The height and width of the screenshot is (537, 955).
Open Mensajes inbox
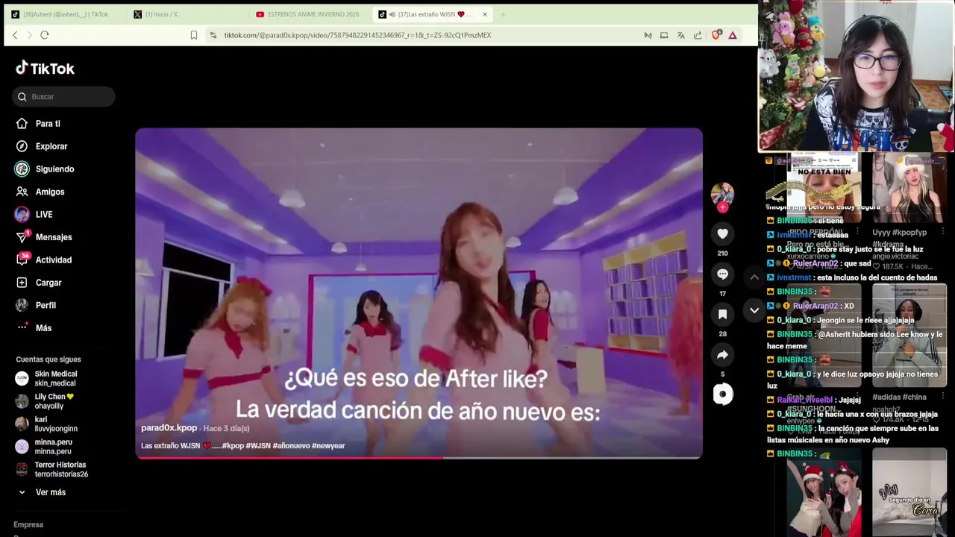54,237
